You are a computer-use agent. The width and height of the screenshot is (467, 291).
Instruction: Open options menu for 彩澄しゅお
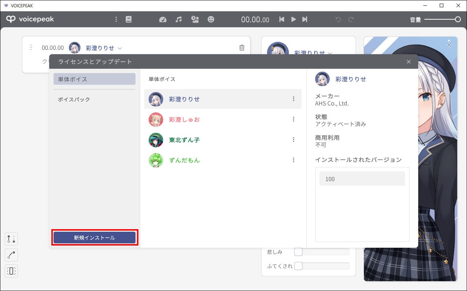click(x=294, y=119)
